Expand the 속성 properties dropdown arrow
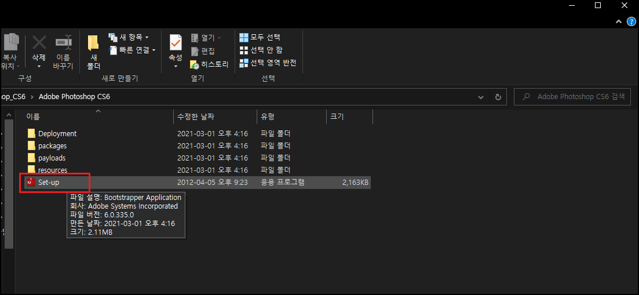This screenshot has width=639, height=295. coord(176,67)
